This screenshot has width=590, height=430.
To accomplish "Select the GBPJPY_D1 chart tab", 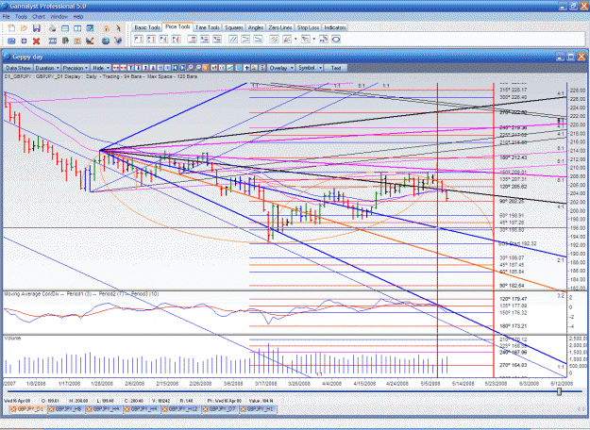I will click(x=27, y=409).
